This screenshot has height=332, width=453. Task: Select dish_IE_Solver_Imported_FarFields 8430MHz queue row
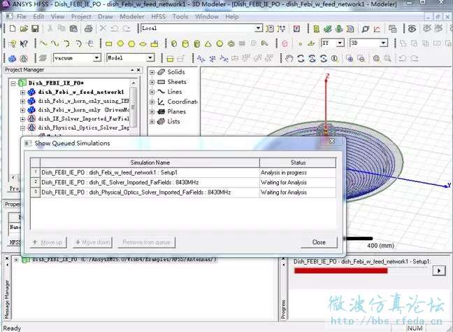pos(183,182)
